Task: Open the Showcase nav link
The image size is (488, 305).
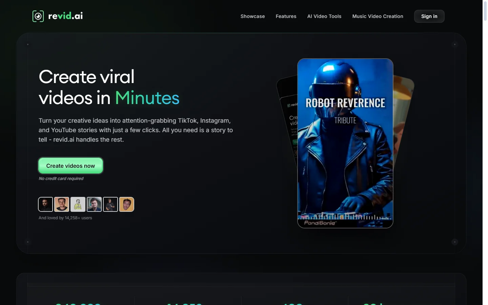Action: pos(252,16)
